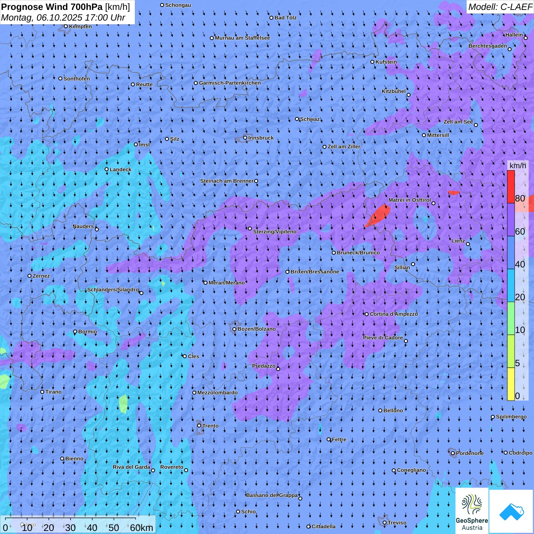
Task: Click the 'Murnau am Staffelsee' label
Action: (x=243, y=38)
